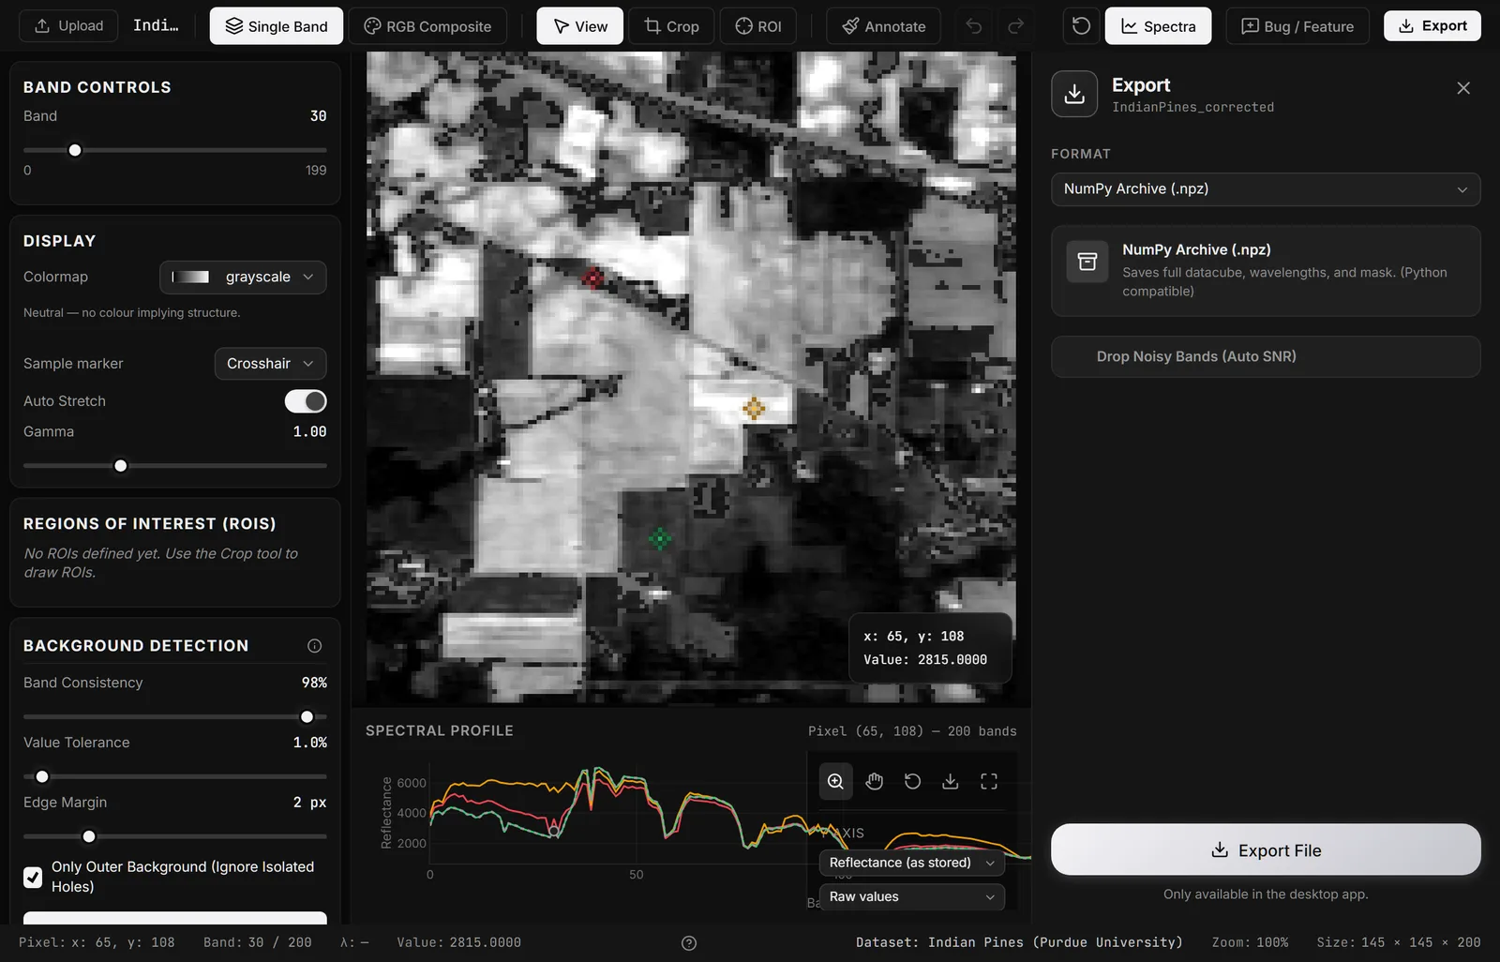The width and height of the screenshot is (1500, 962).
Task: Click the orange crosshair sample marker
Action: (754, 408)
